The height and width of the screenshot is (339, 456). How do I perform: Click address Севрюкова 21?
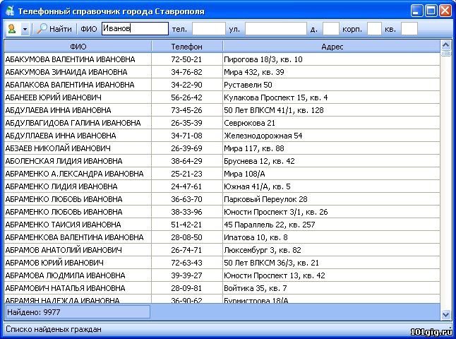[x=249, y=124]
